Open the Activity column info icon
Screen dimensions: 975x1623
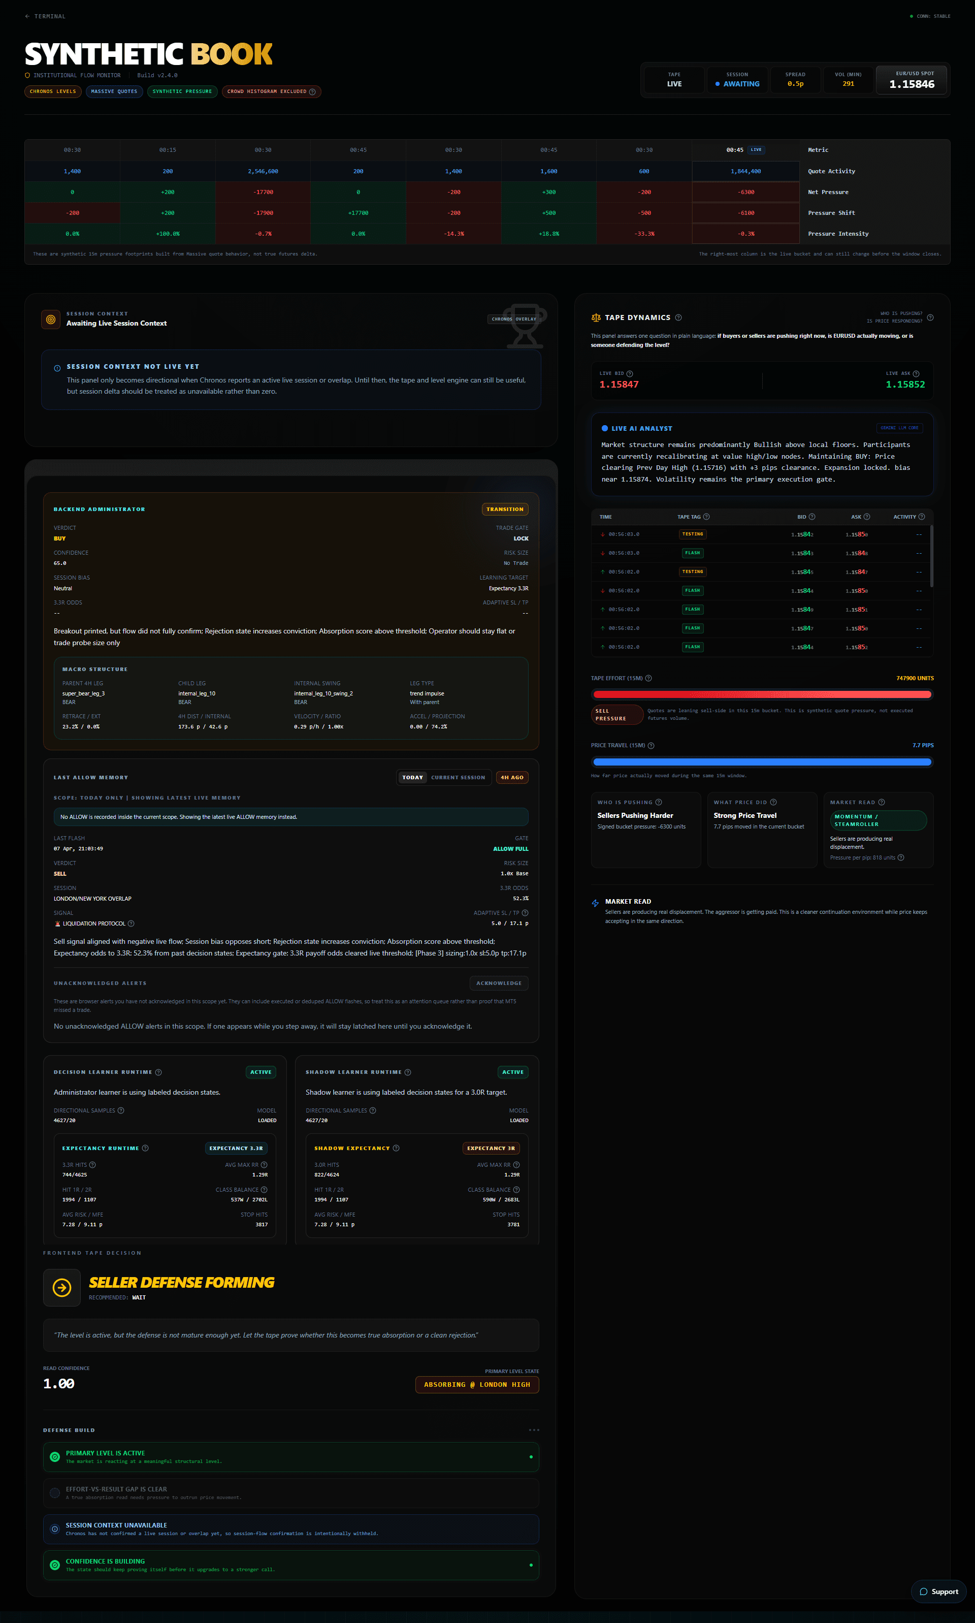921,517
